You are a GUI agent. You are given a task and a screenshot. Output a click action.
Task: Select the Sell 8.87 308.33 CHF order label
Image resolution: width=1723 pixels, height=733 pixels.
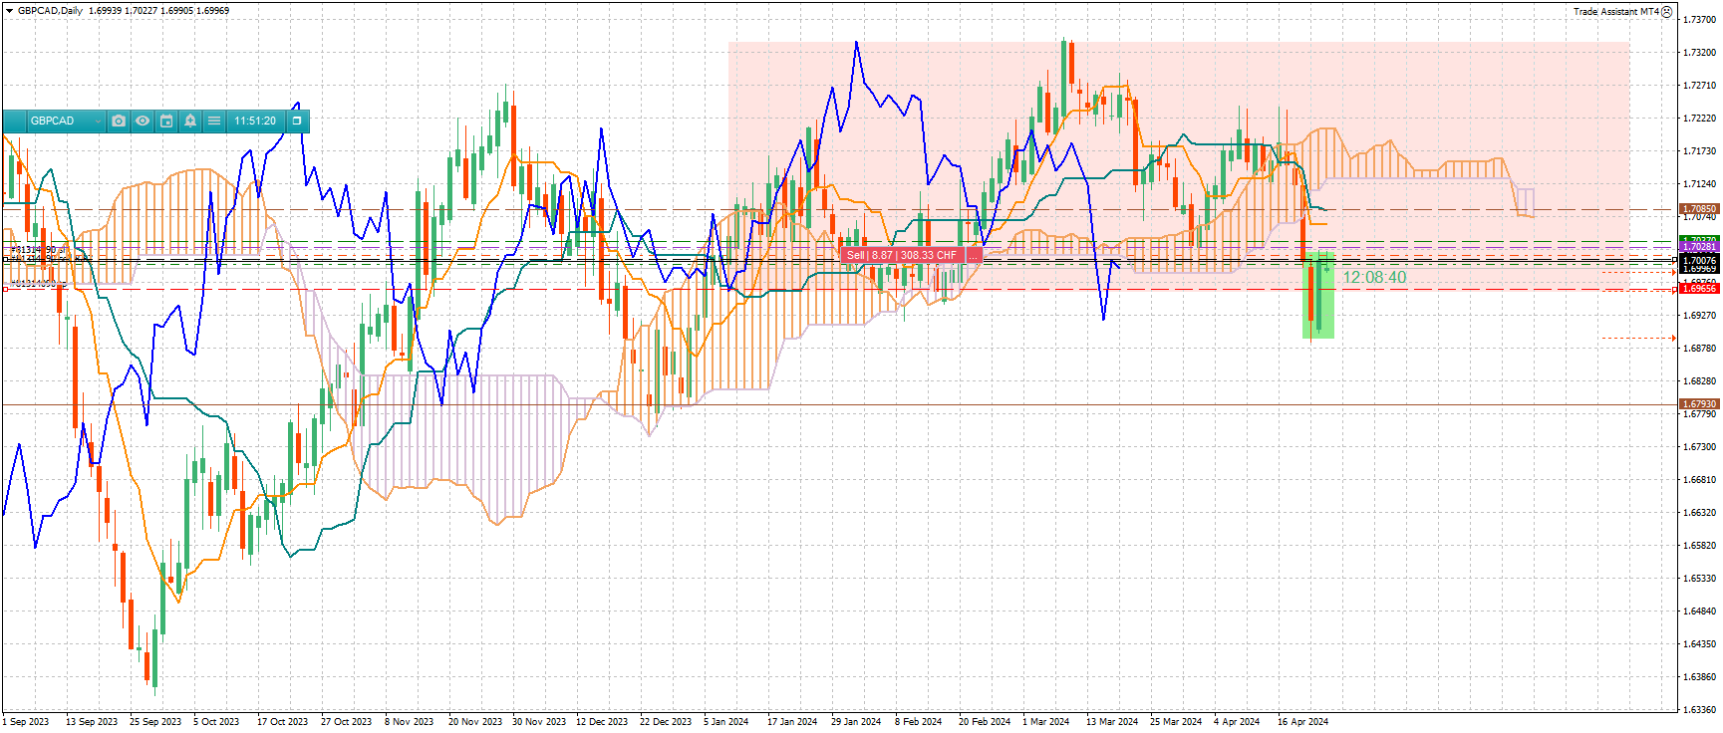pos(902,255)
